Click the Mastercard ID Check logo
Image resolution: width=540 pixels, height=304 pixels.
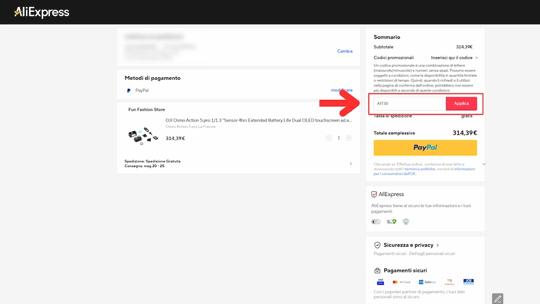[402, 282]
